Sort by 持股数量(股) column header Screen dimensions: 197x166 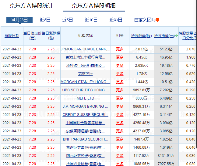tap(142, 36)
